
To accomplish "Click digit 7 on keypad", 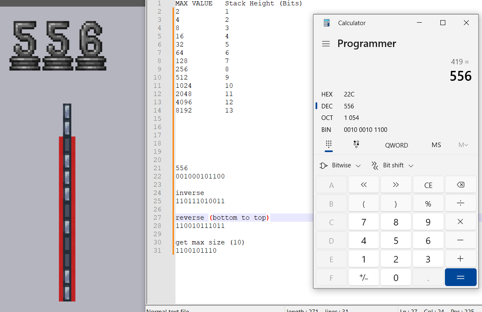I will (x=364, y=222).
